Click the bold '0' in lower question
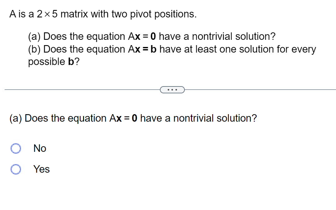Image resolution: width=336 pixels, height=210 pixels. (x=134, y=118)
